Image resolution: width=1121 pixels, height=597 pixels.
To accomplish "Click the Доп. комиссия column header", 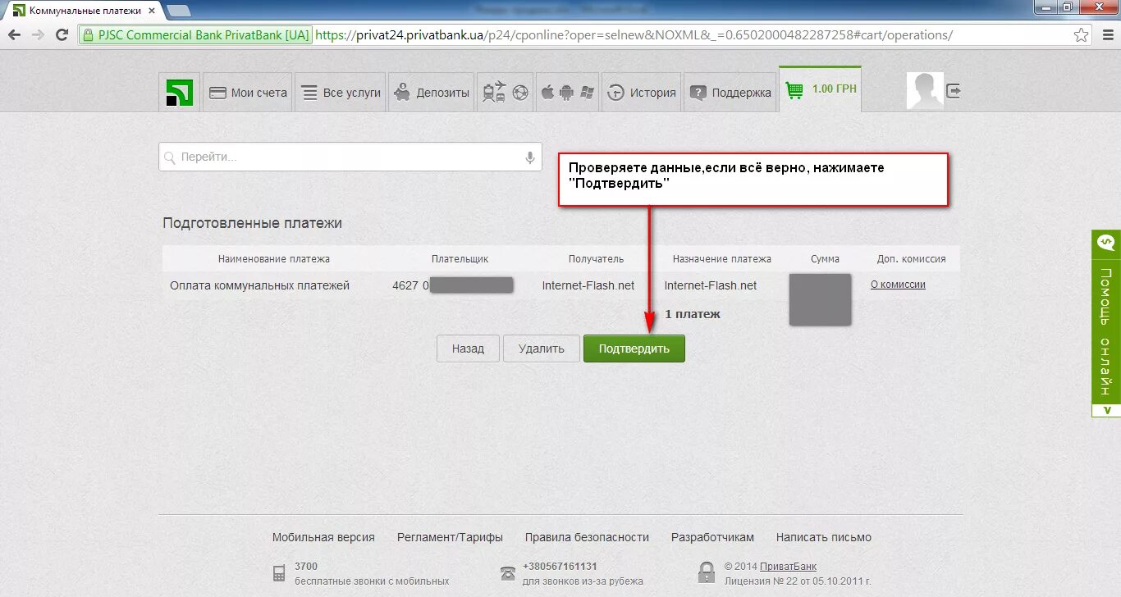I will pyautogui.click(x=911, y=258).
